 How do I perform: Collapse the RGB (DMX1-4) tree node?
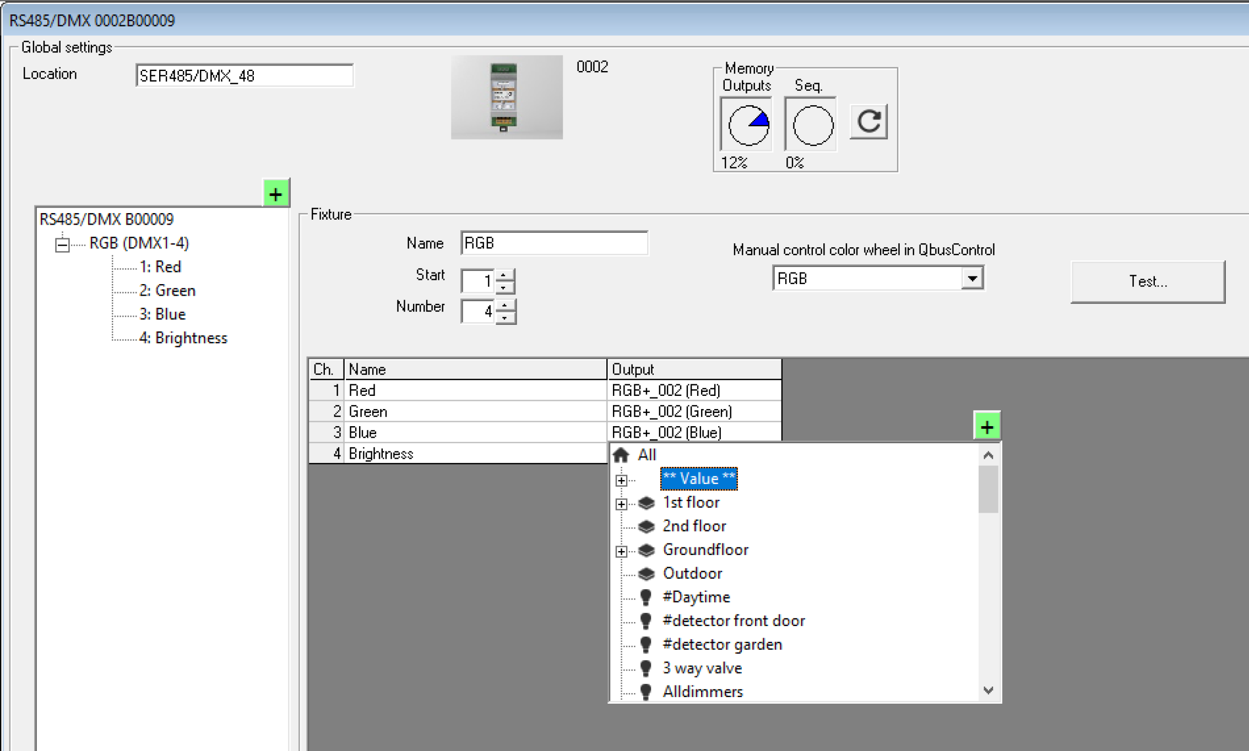(x=63, y=244)
